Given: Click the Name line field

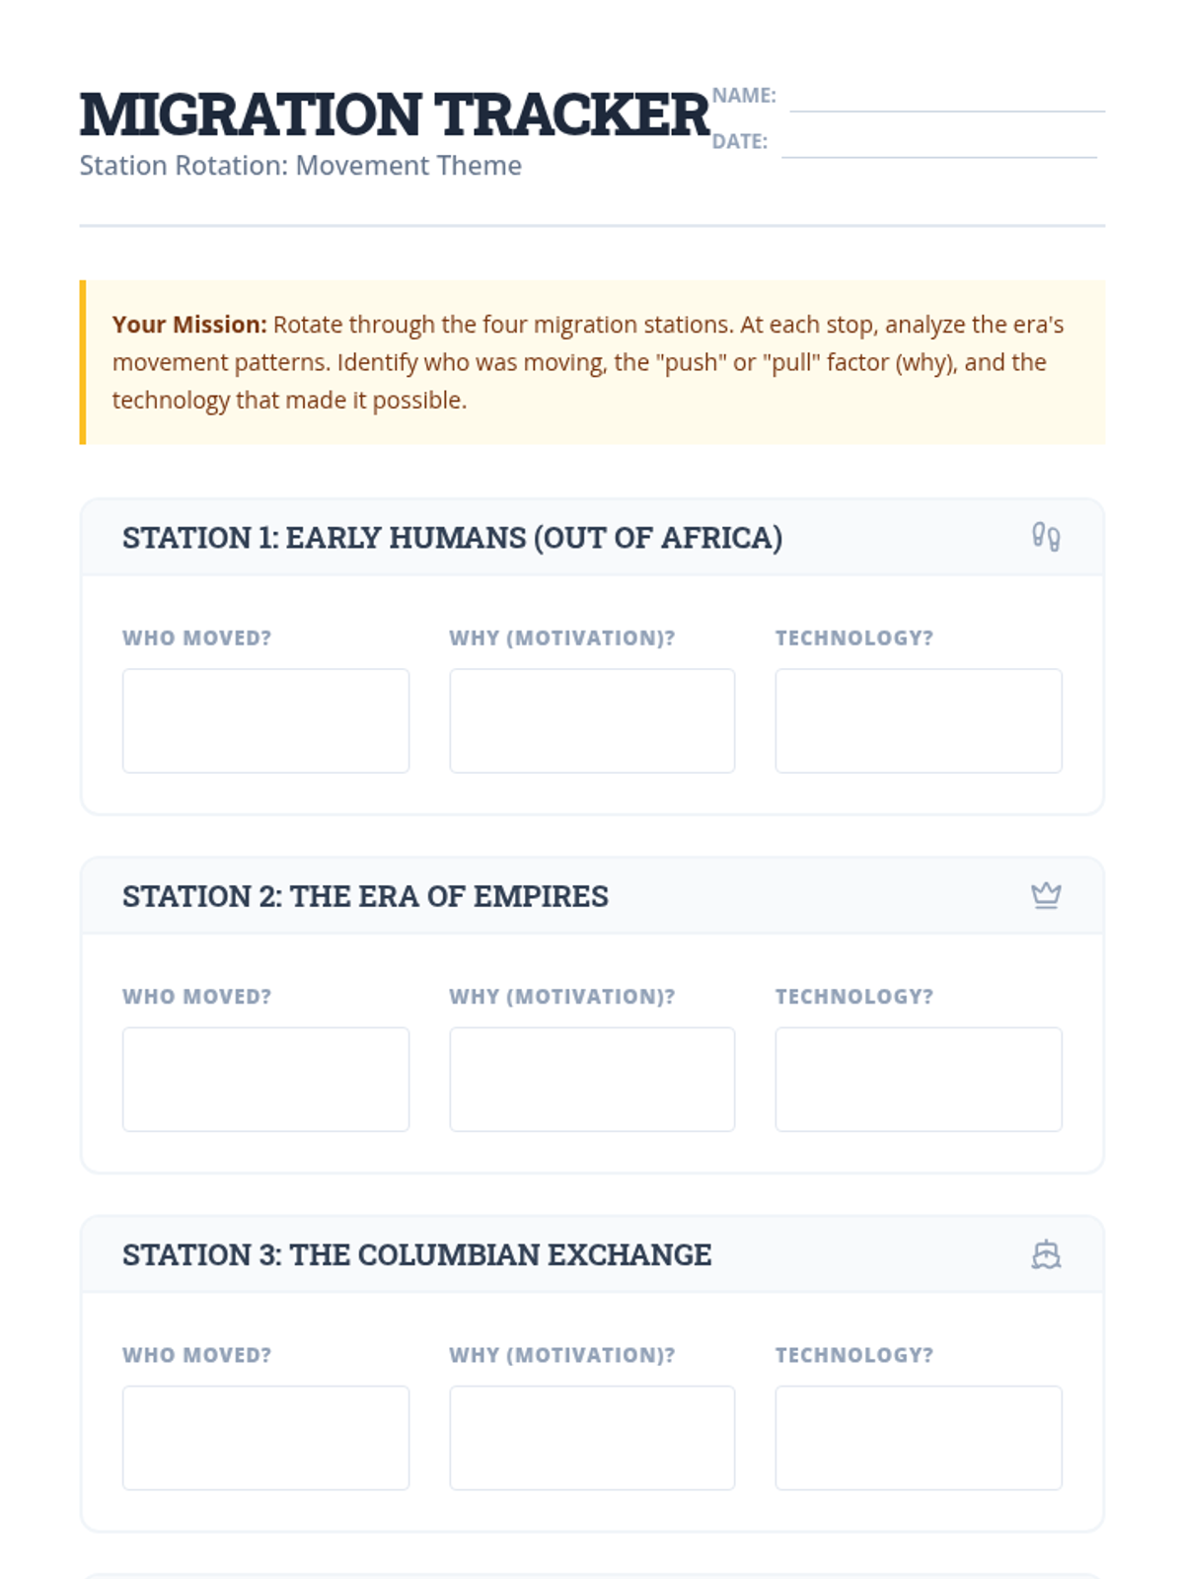Looking at the screenshot, I should [x=947, y=97].
